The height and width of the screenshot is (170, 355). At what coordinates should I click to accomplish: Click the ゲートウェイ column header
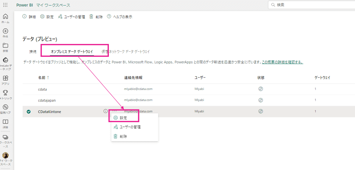[x=322, y=78]
